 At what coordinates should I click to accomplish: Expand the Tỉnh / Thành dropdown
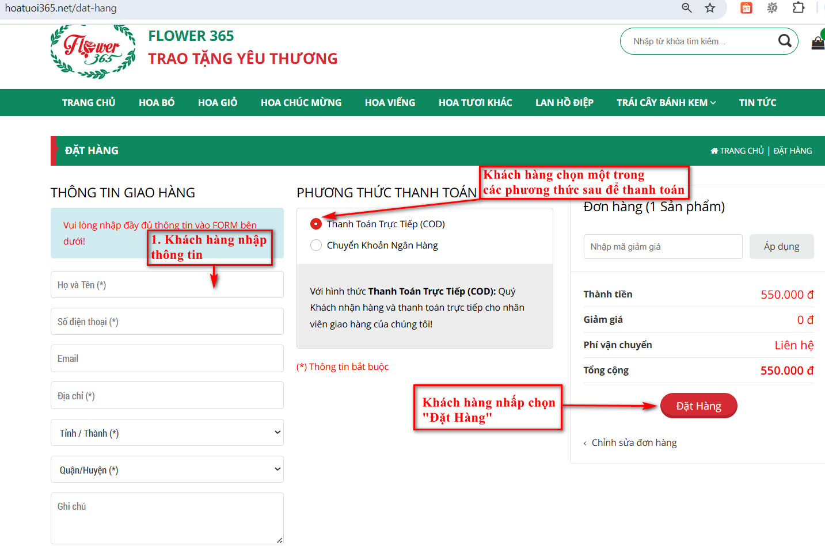click(167, 433)
